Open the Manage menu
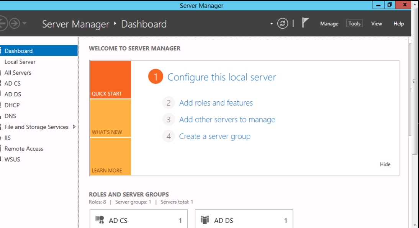419x228 pixels. (x=329, y=23)
